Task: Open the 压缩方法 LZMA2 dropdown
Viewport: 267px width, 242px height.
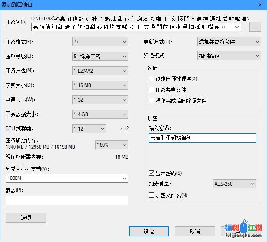Action: click(100, 71)
